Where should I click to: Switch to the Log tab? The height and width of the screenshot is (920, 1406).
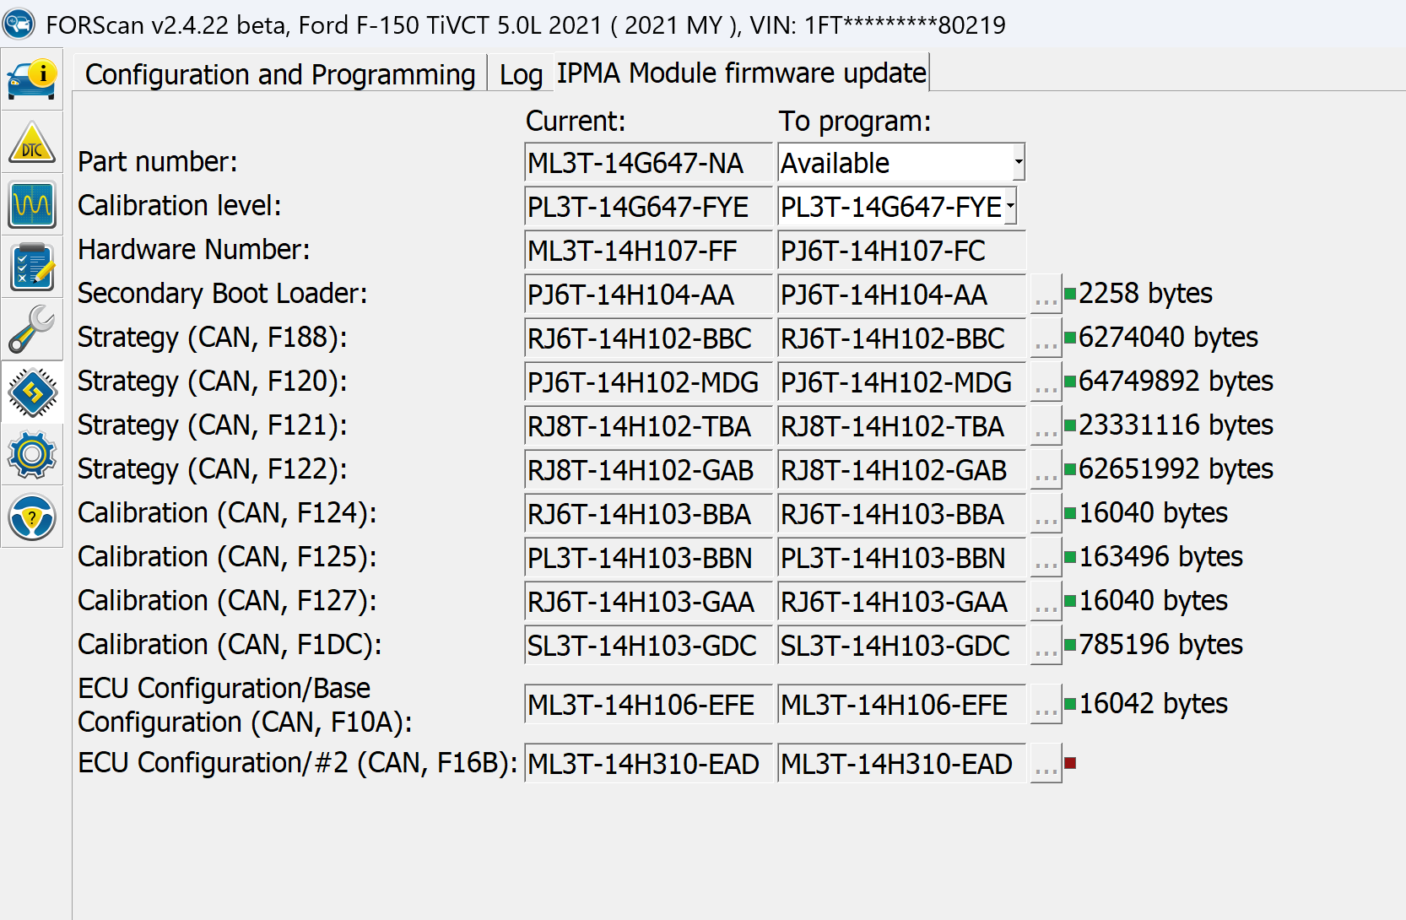[x=521, y=74]
